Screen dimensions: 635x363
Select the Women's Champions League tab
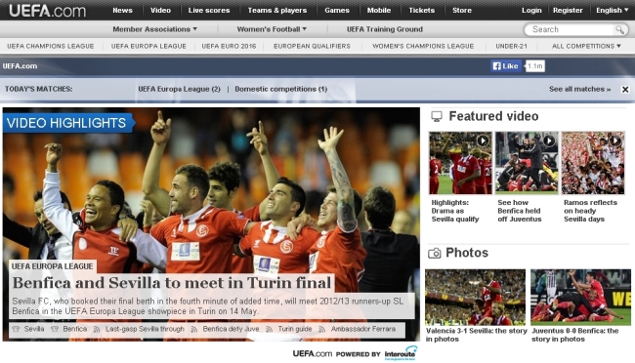tap(423, 46)
